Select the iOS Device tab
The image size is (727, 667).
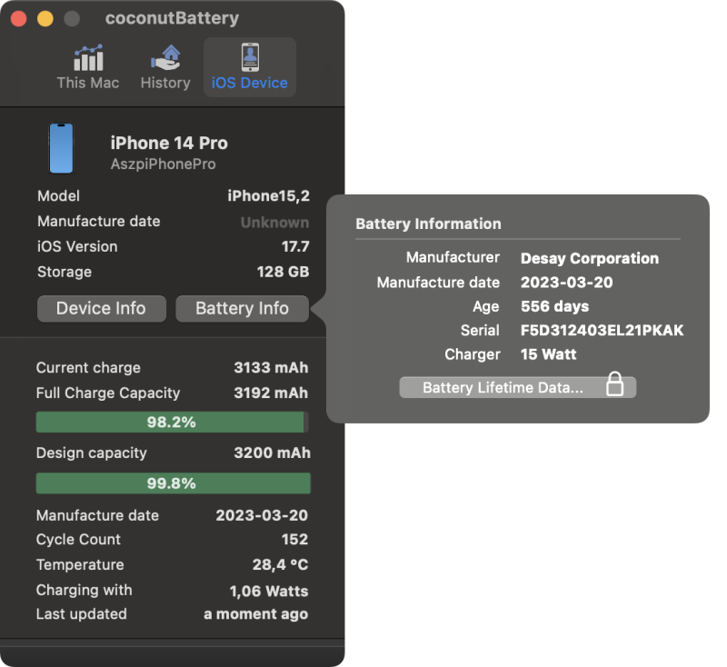[249, 67]
